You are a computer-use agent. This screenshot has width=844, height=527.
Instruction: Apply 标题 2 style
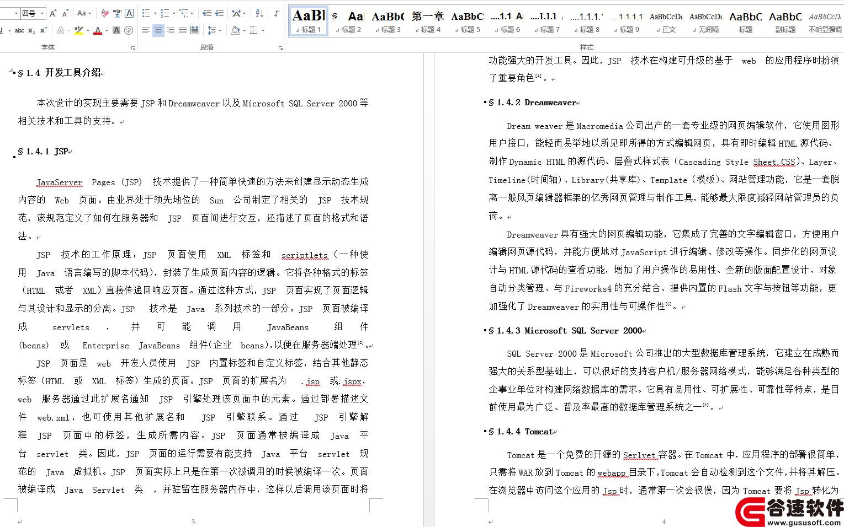[348, 21]
